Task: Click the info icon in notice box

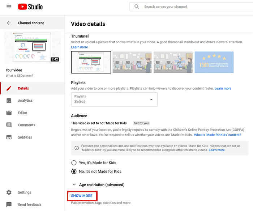Action: point(77,148)
